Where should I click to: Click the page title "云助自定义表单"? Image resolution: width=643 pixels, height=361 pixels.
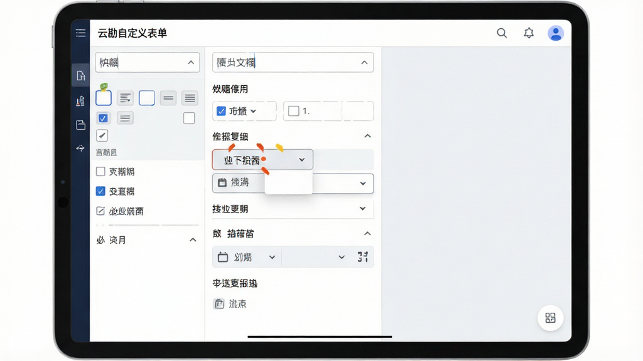[x=132, y=33]
